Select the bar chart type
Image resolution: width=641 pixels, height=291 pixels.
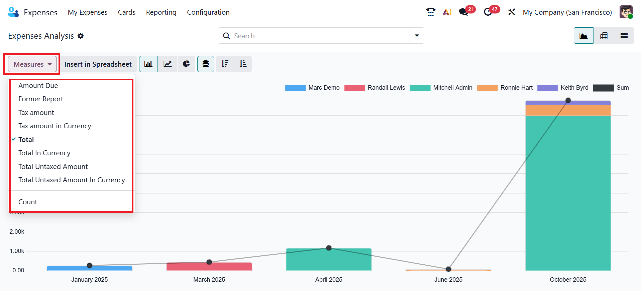tap(148, 64)
